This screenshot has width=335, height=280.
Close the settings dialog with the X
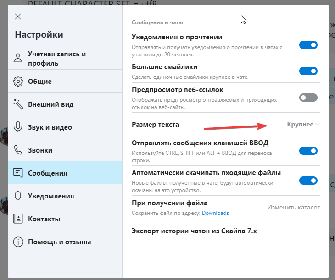pyautogui.click(x=18, y=17)
